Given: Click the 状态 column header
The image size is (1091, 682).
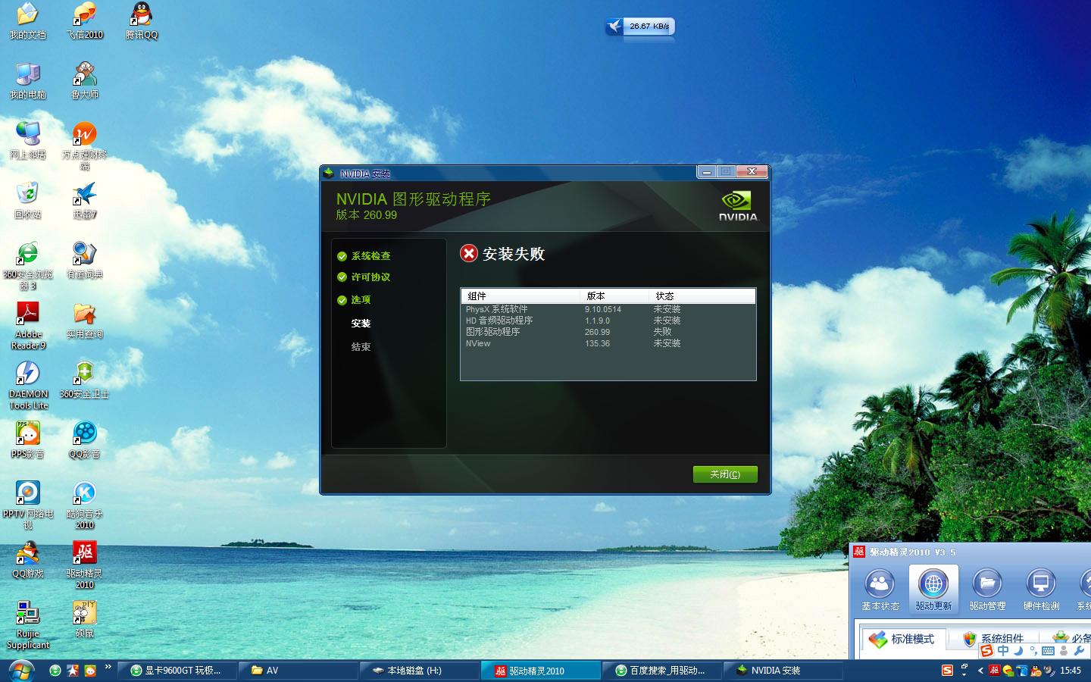Looking at the screenshot, I should tap(702, 296).
